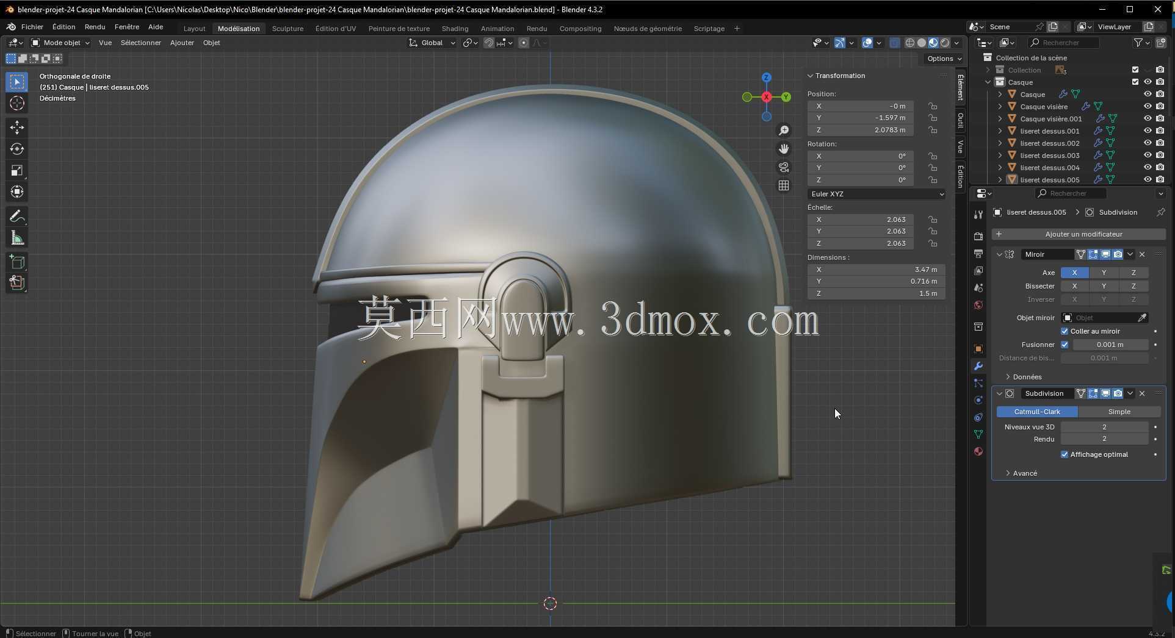The width and height of the screenshot is (1175, 638).
Task: Expand the Avancé section
Action: [1021, 473]
